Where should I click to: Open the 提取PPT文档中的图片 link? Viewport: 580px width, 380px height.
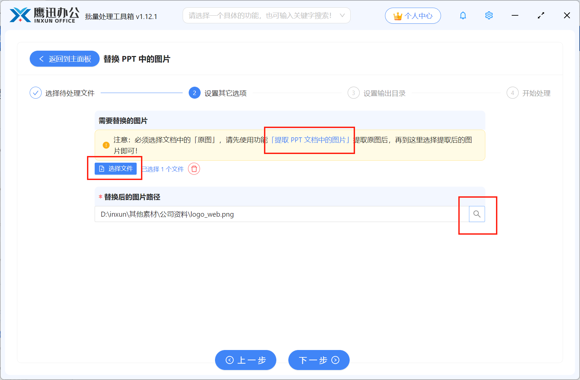tap(310, 140)
